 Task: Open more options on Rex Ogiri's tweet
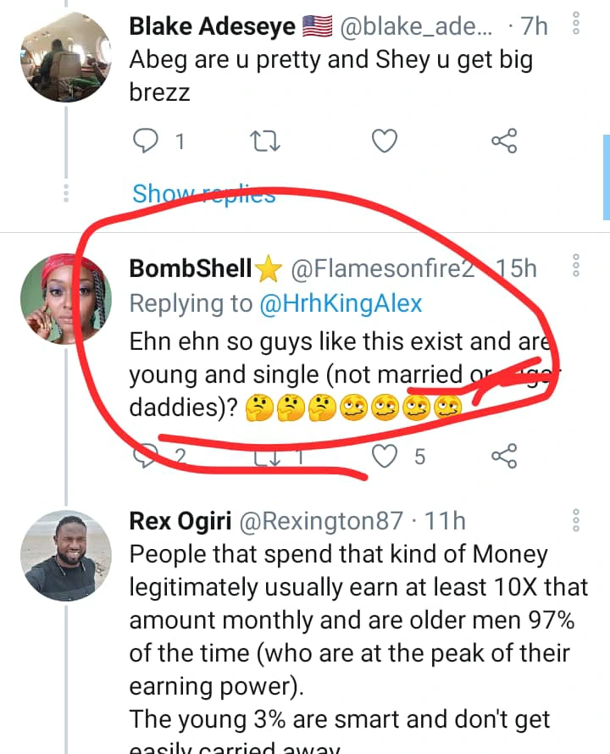tap(576, 520)
